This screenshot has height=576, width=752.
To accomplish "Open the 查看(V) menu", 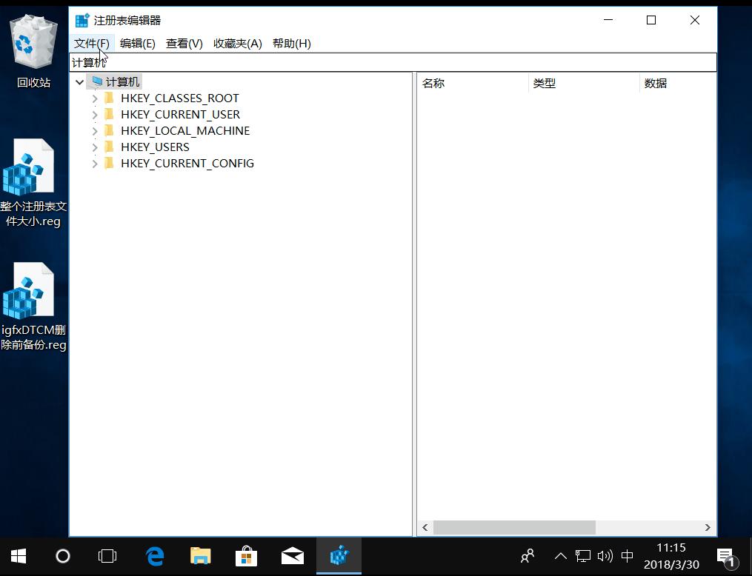I will click(183, 43).
